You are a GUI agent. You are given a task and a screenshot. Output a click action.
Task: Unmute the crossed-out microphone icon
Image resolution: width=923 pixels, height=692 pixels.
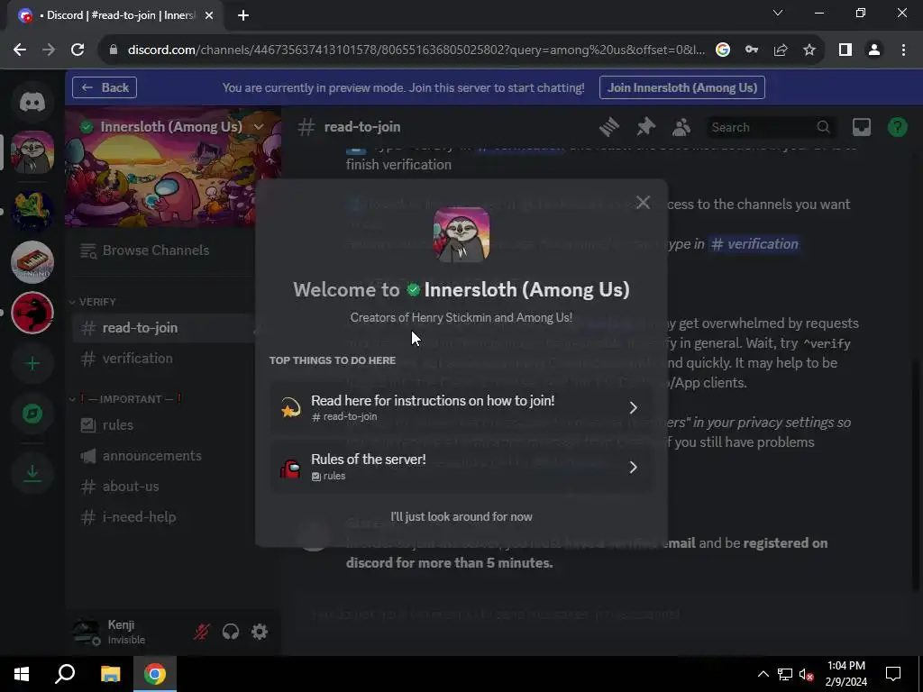201,632
